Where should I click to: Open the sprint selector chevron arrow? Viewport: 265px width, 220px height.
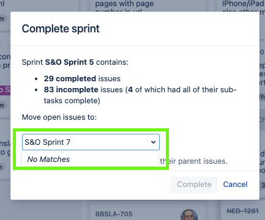pos(153,142)
